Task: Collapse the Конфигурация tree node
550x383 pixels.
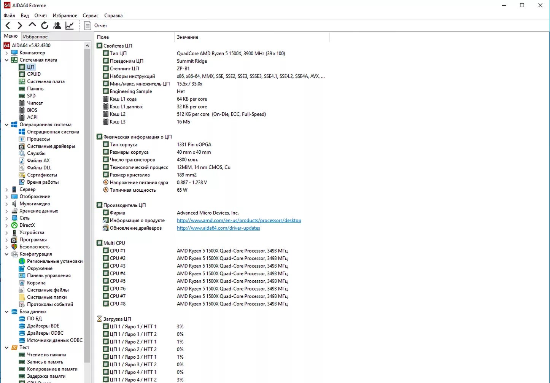Action: click(6, 254)
